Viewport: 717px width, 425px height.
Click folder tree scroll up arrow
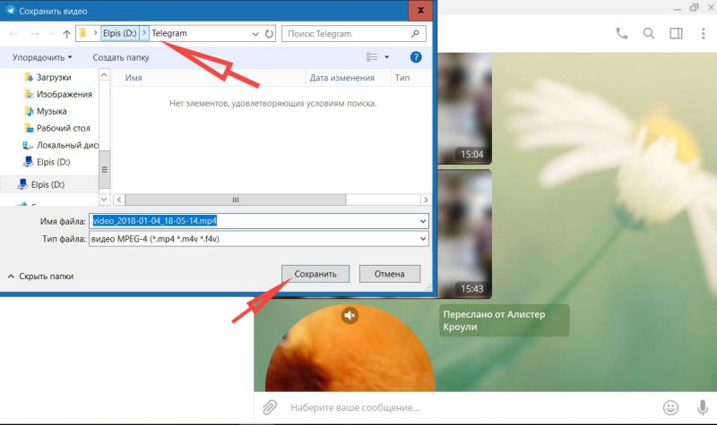[104, 74]
